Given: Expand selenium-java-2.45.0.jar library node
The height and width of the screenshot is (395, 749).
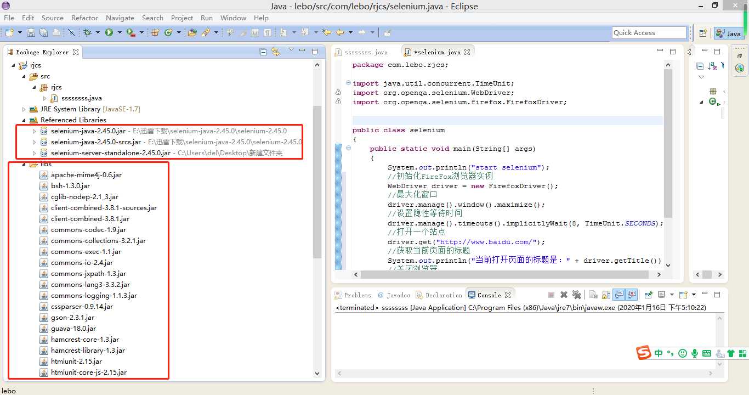Looking at the screenshot, I should (x=34, y=131).
